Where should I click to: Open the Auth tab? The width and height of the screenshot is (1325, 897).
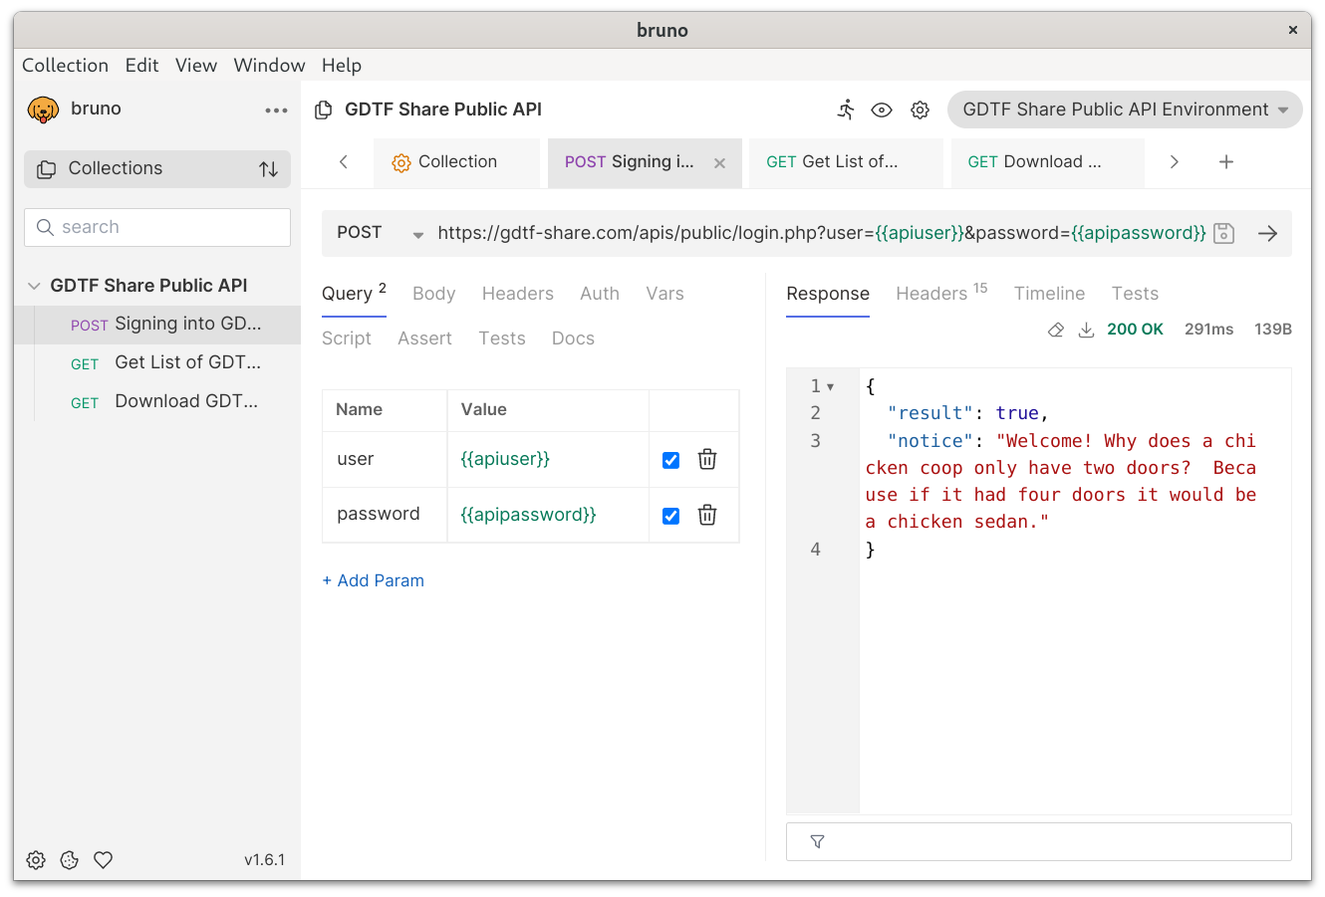coord(600,294)
